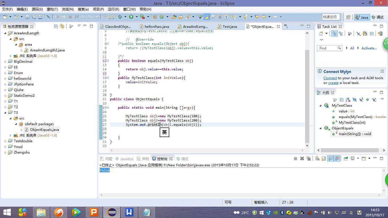Click the Back navigation arrow icon
This screenshot has height=218, width=388.
click(x=264, y=17)
